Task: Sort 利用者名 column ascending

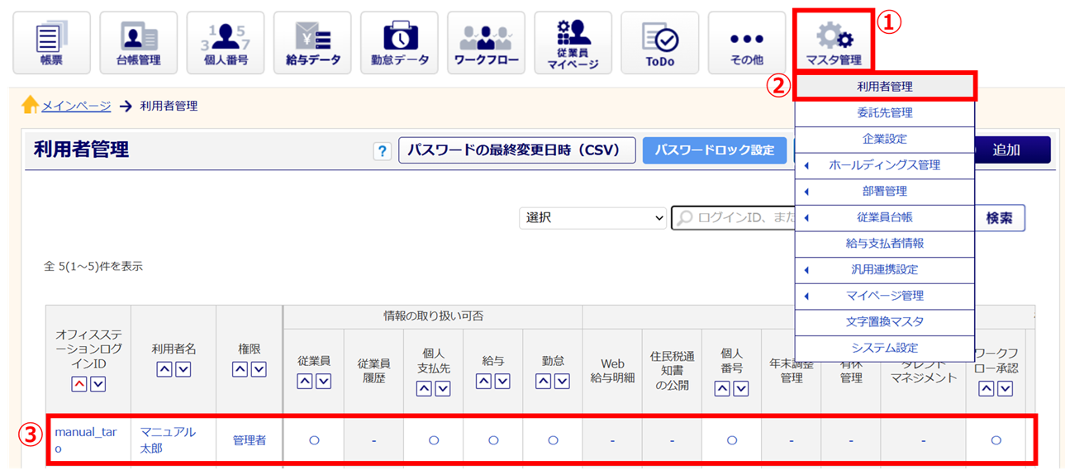Action: pos(164,369)
